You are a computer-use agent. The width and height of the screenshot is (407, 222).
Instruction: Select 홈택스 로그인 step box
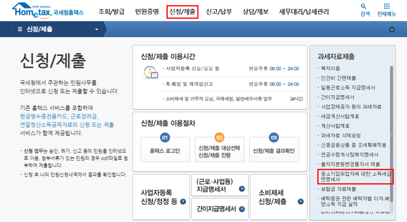click(165, 150)
